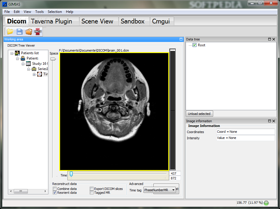Screen dimensions: 280x209
Task: Click the memory usage 156.77 status text
Action: click(250, 203)
